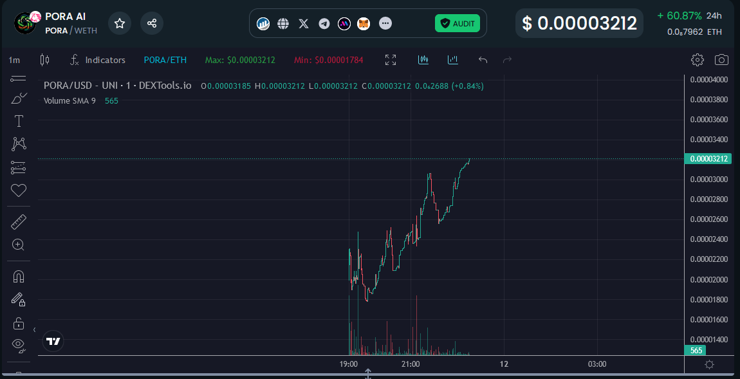Click the TradingView logo button
This screenshot has height=379, width=740.
(53, 341)
